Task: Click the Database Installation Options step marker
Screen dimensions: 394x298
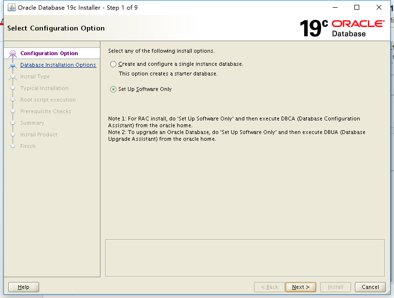Action: tap(13, 65)
